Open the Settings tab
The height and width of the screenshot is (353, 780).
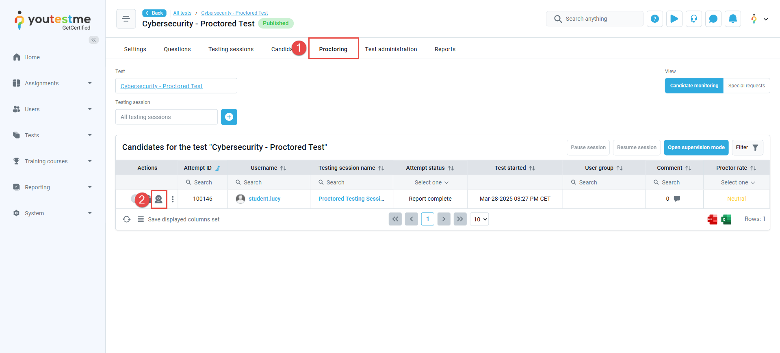point(135,49)
